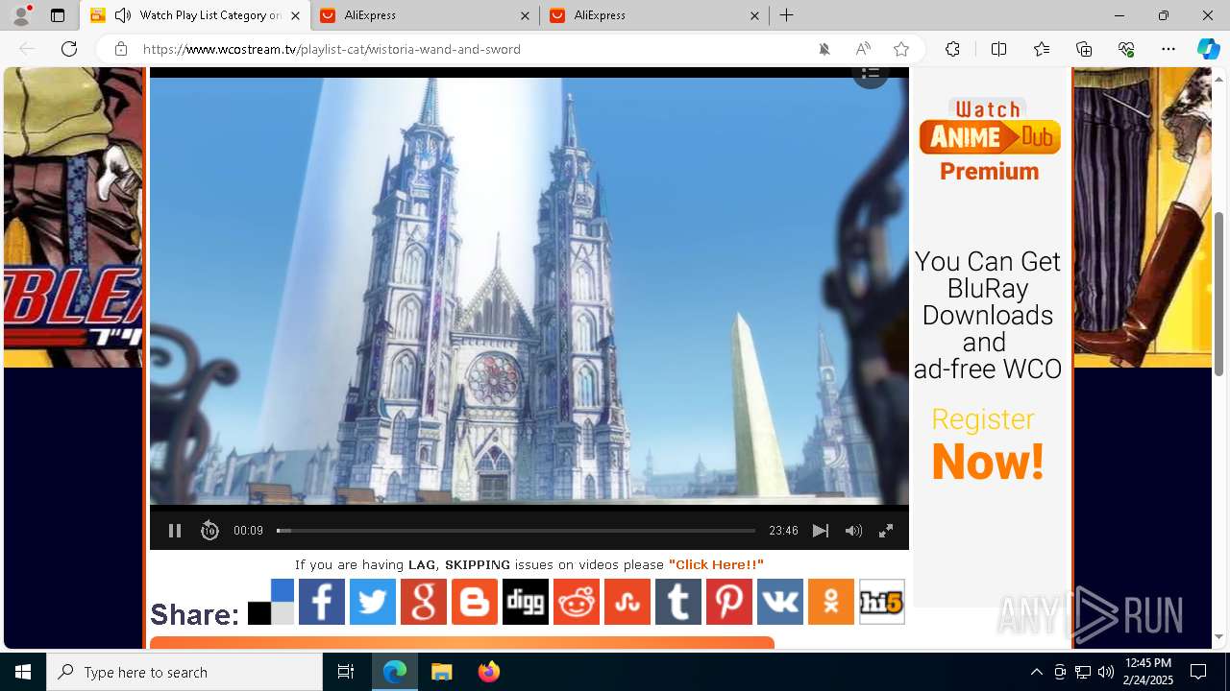Open playlist menu icon on video
The height and width of the screenshot is (691, 1230).
click(x=871, y=73)
